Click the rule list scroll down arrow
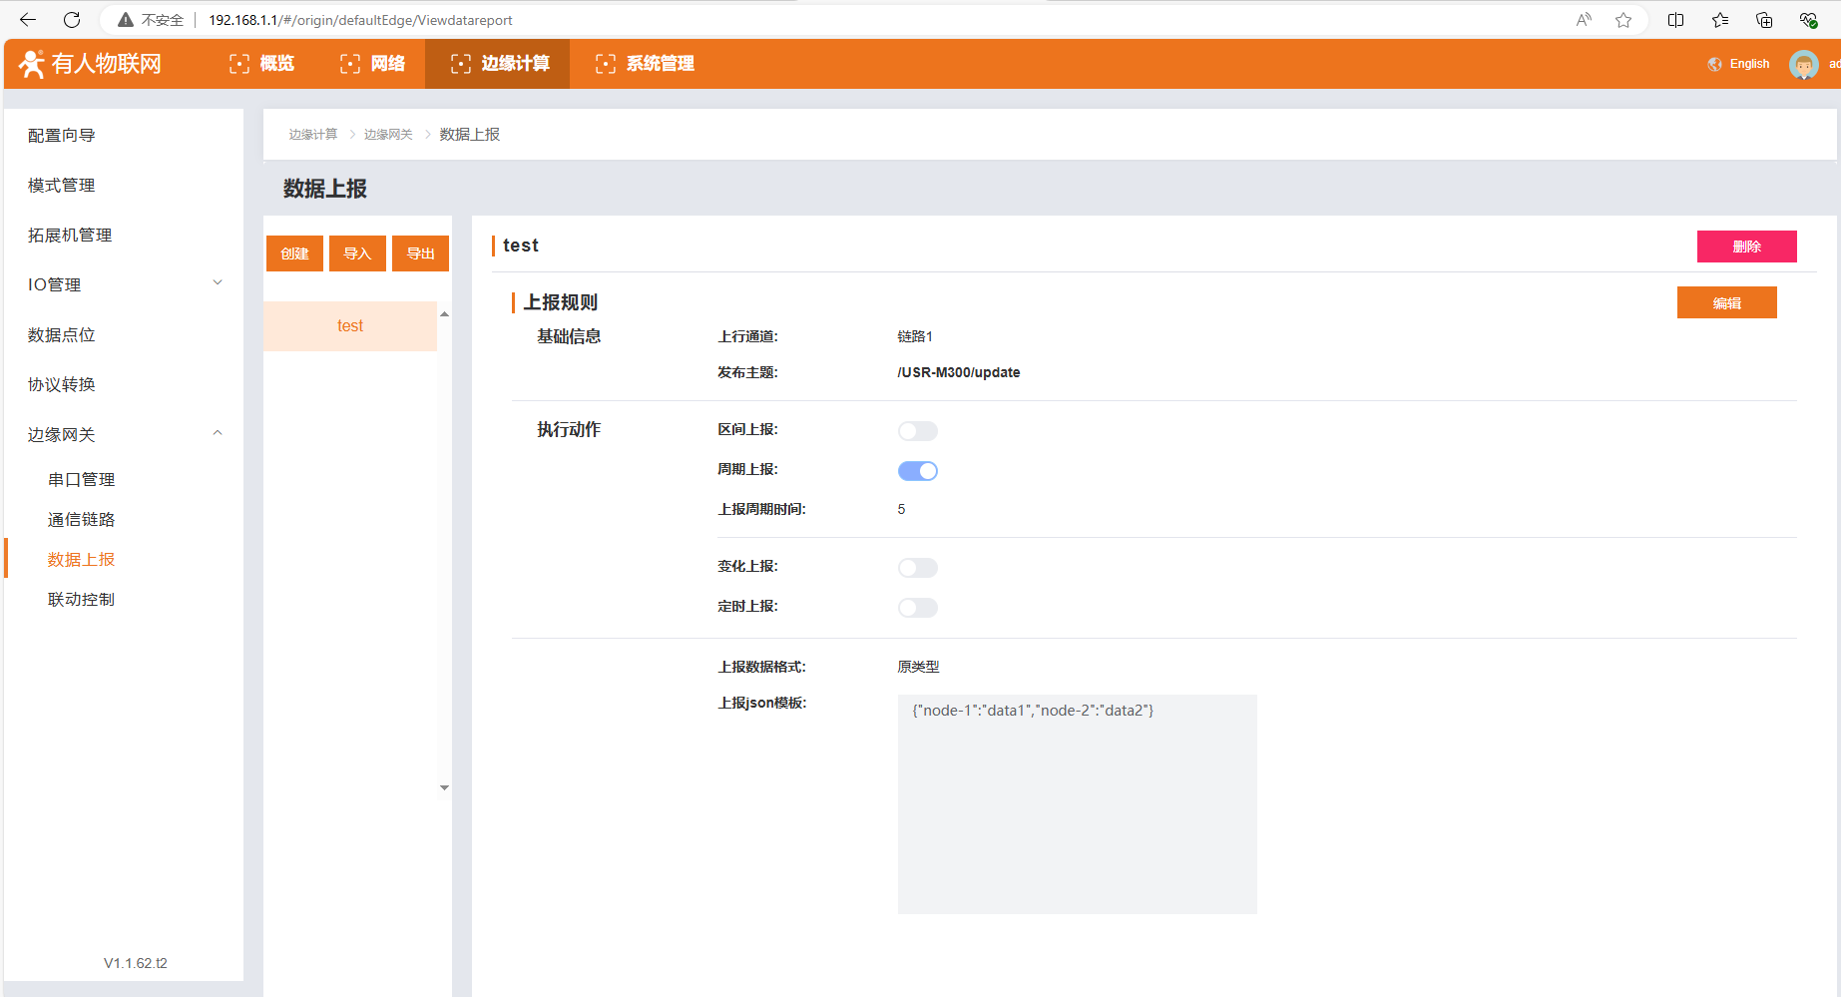The image size is (1841, 997). pyautogui.click(x=444, y=787)
